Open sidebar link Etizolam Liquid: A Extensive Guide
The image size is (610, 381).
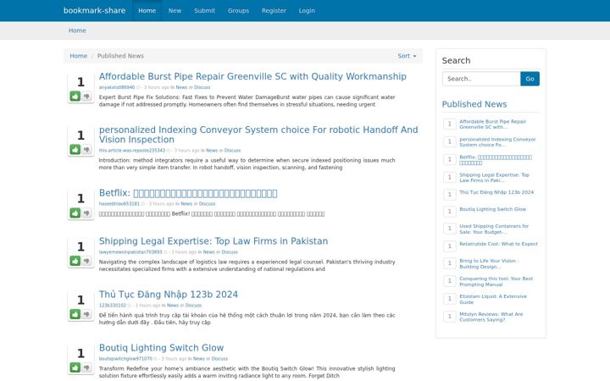pyautogui.click(x=493, y=299)
